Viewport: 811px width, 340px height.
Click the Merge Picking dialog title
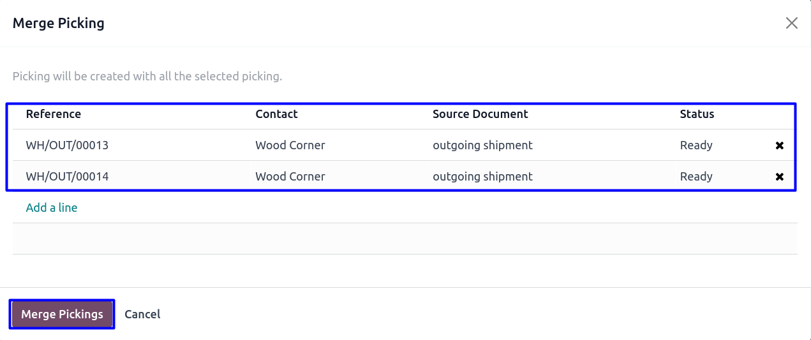[x=59, y=24]
